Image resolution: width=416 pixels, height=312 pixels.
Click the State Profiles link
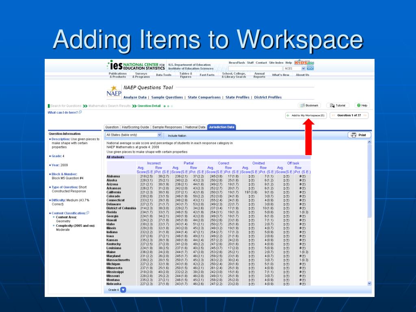pyautogui.click(x=237, y=97)
